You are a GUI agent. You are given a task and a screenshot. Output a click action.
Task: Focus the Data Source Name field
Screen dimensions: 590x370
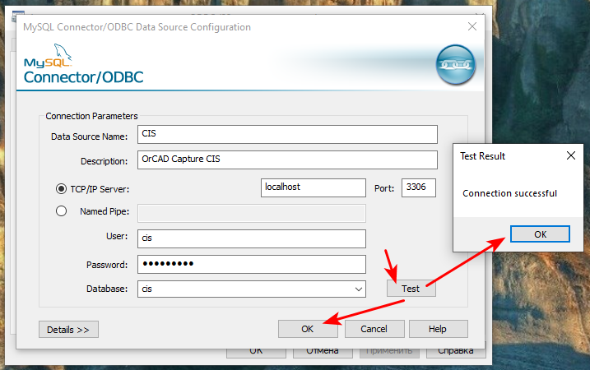click(x=287, y=135)
